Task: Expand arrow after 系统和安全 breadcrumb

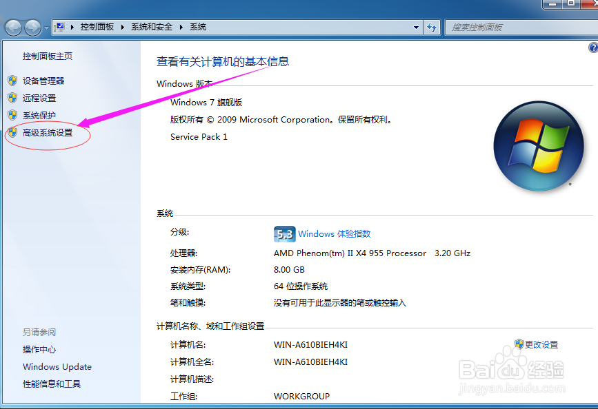Action: [x=181, y=27]
